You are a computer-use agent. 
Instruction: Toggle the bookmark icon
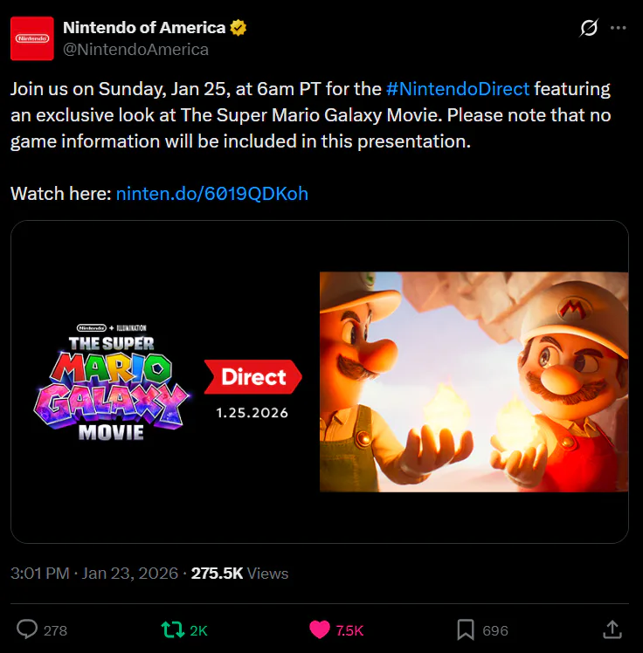(466, 629)
